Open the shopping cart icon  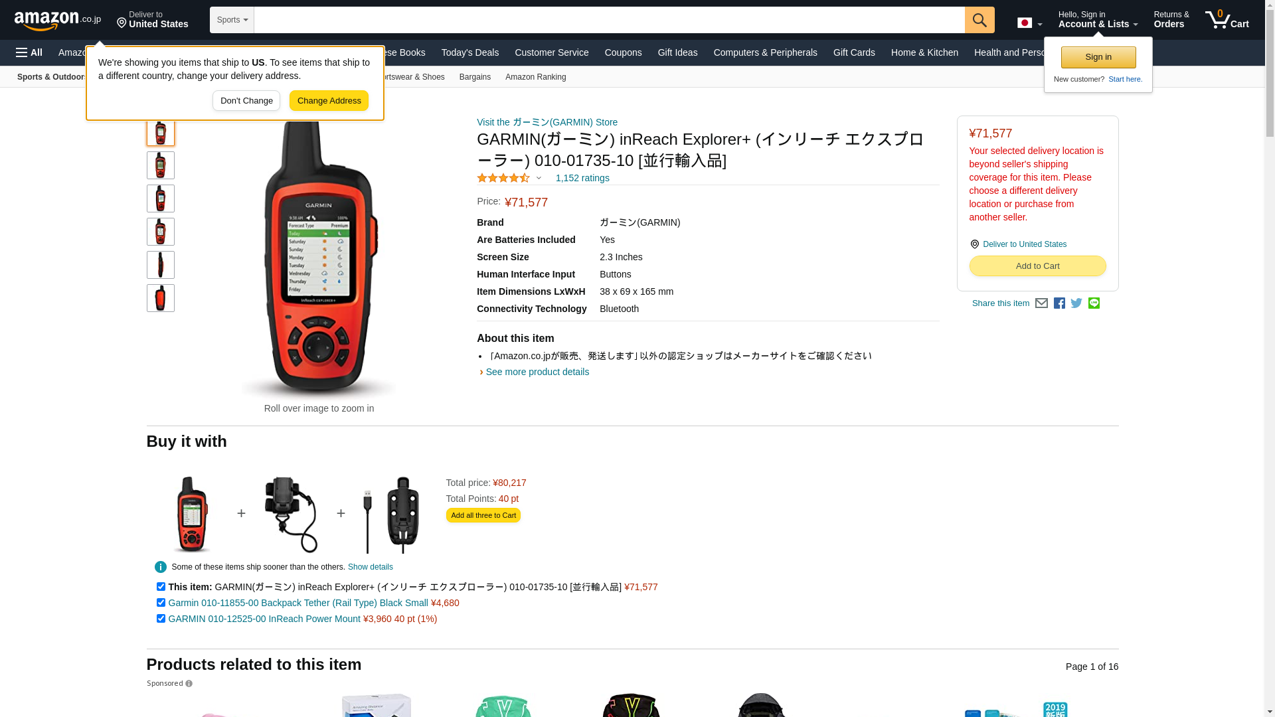coord(1227,20)
